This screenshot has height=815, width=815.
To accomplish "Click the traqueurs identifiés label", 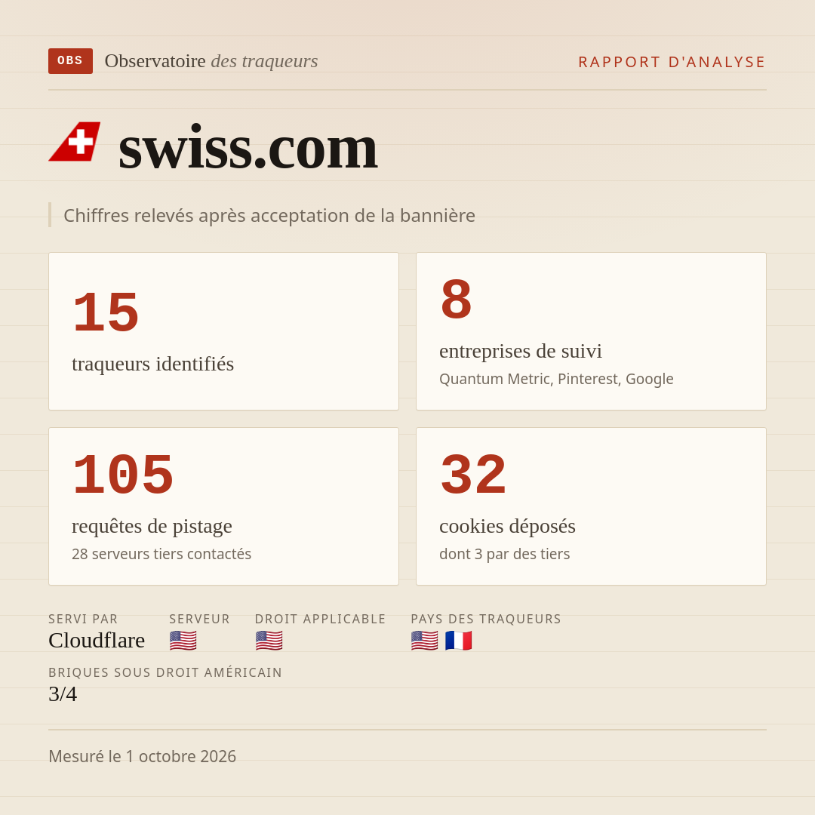I will (152, 363).
